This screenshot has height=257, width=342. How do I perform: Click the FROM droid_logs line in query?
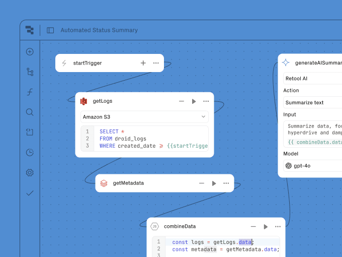pyautogui.click(x=123, y=139)
